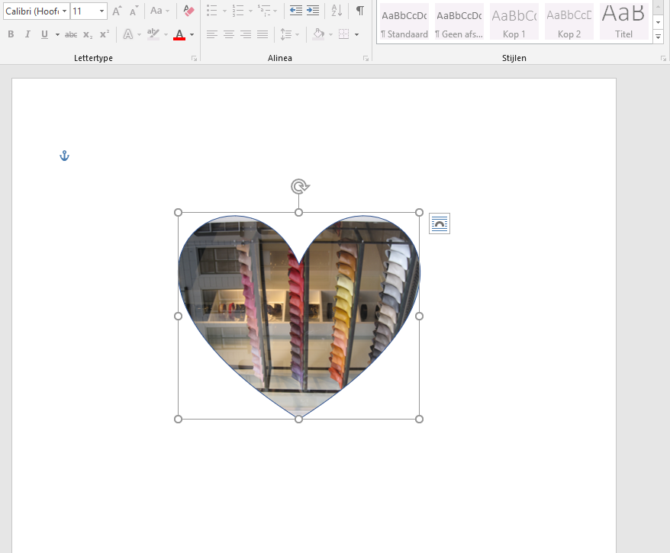The width and height of the screenshot is (670, 553).
Task: Apply the Kop 1 style
Action: click(x=514, y=21)
